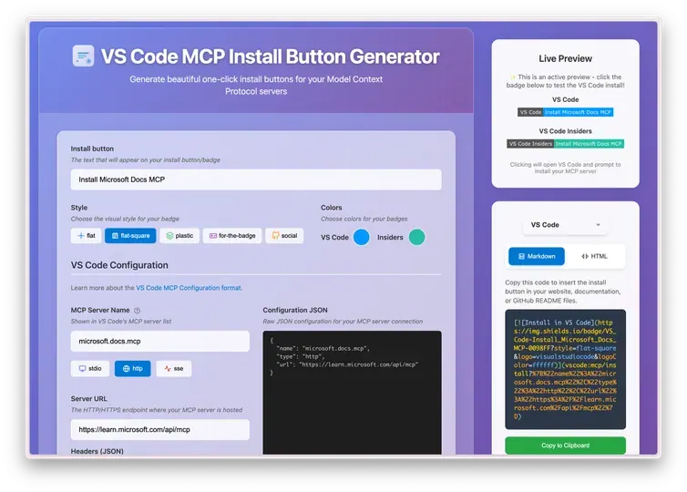Select the for-the-badge style

pos(232,236)
